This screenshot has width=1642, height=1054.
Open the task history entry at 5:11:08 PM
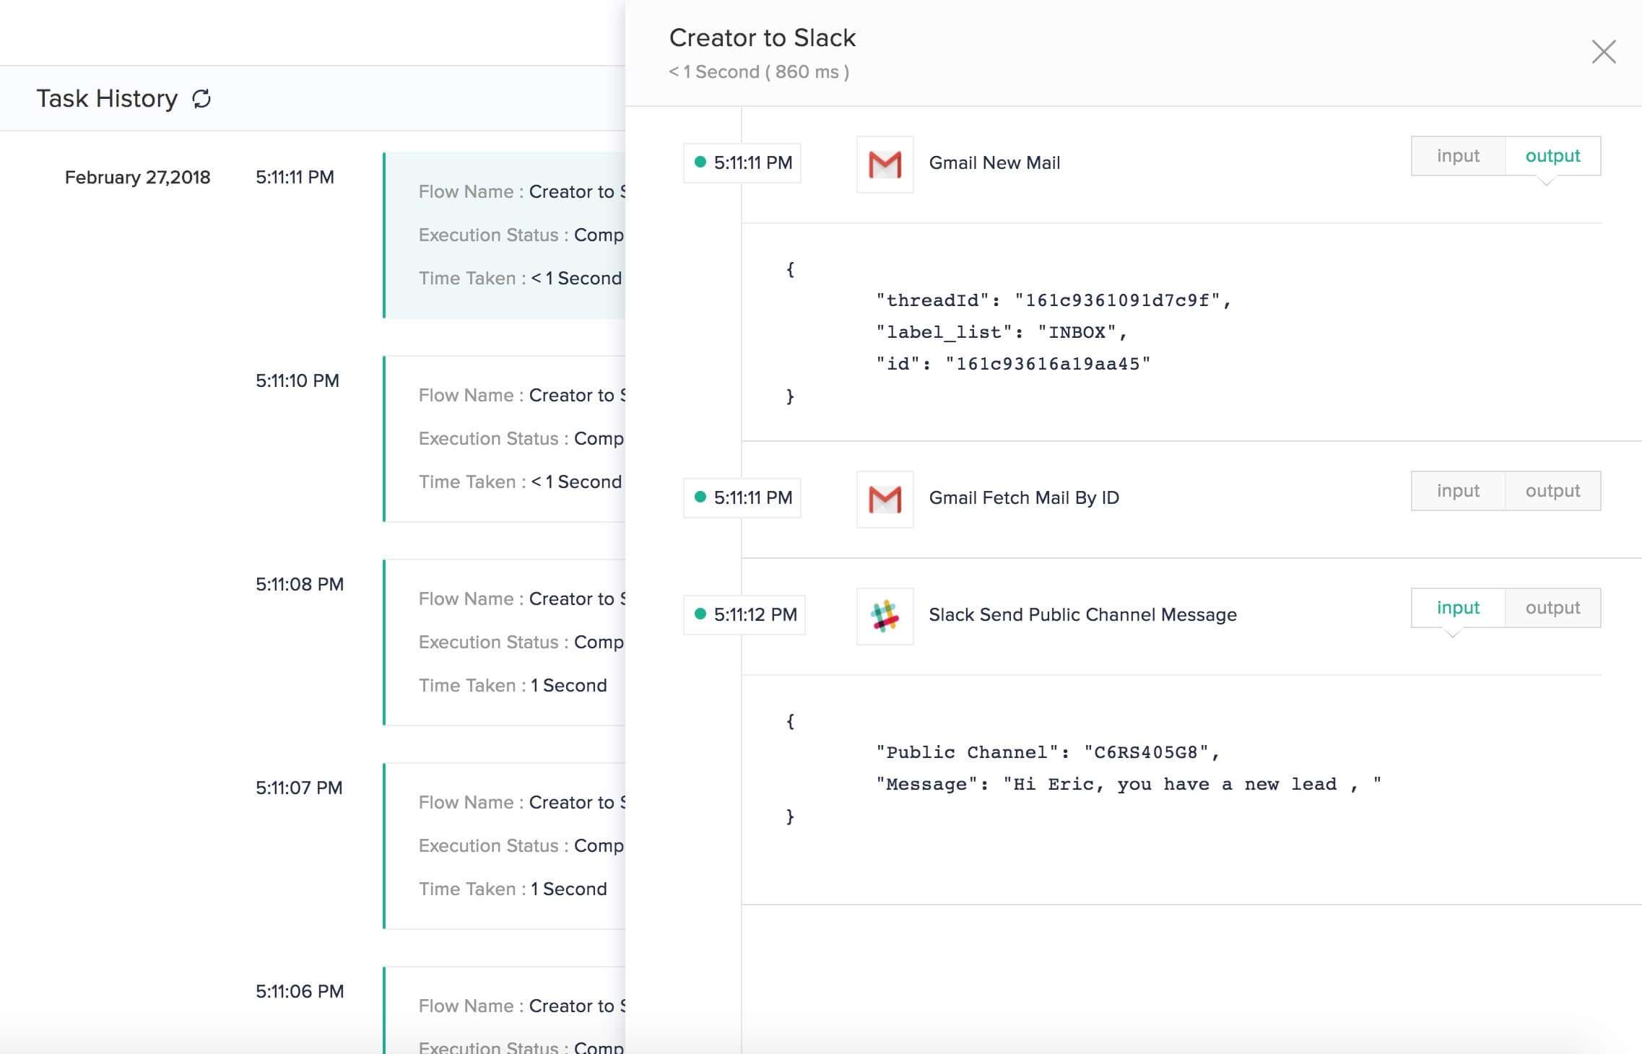pyautogui.click(x=504, y=643)
